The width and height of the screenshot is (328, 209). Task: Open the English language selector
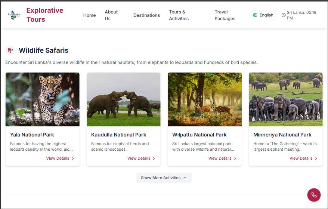pos(263,15)
